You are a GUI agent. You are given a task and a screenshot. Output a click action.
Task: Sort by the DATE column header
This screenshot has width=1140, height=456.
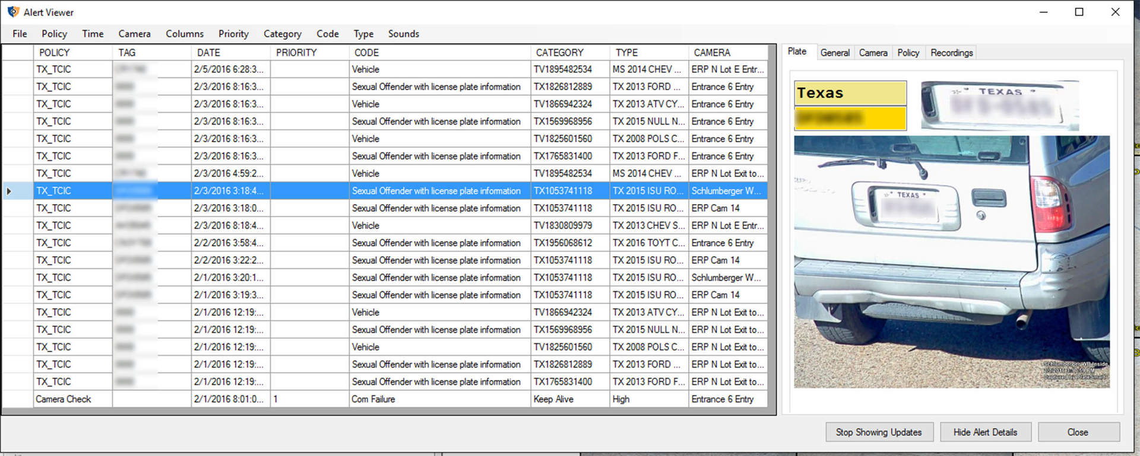click(x=208, y=53)
